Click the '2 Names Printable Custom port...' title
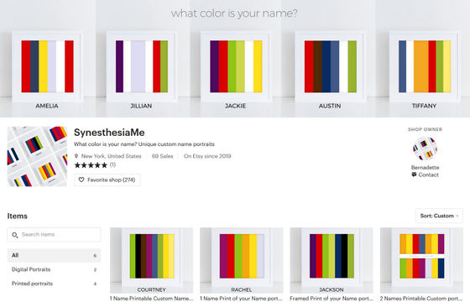Viewport: 470px width, 302px height. (x=421, y=299)
